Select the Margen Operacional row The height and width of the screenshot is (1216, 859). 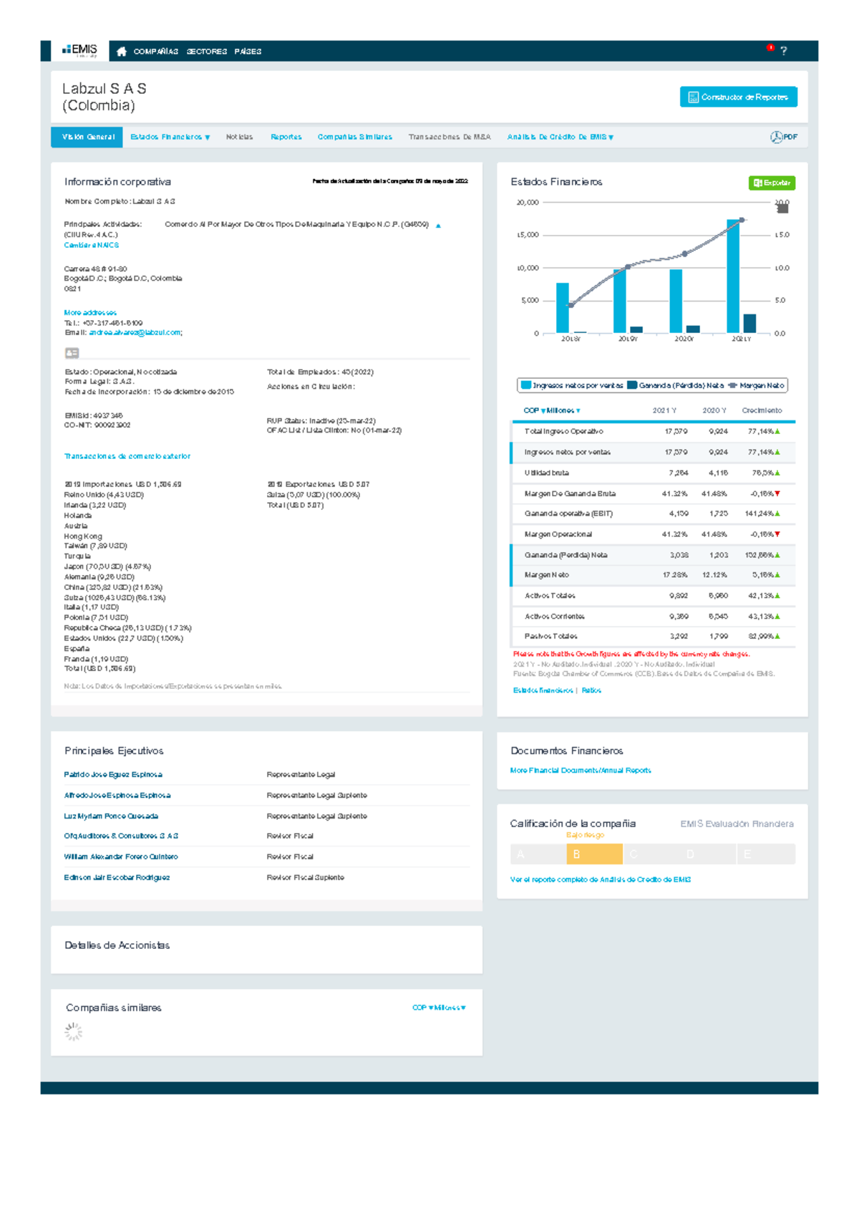point(654,534)
